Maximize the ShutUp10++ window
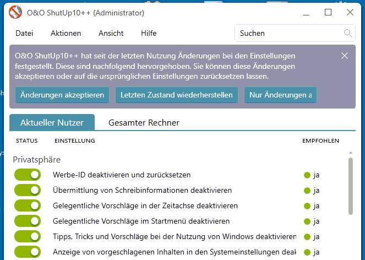 tap(328, 12)
